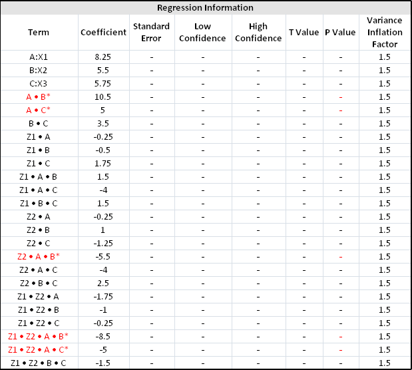This screenshot has height=370, width=412.
Task: Select the Z1 • Z2 • B • C term
Action: click(39, 363)
